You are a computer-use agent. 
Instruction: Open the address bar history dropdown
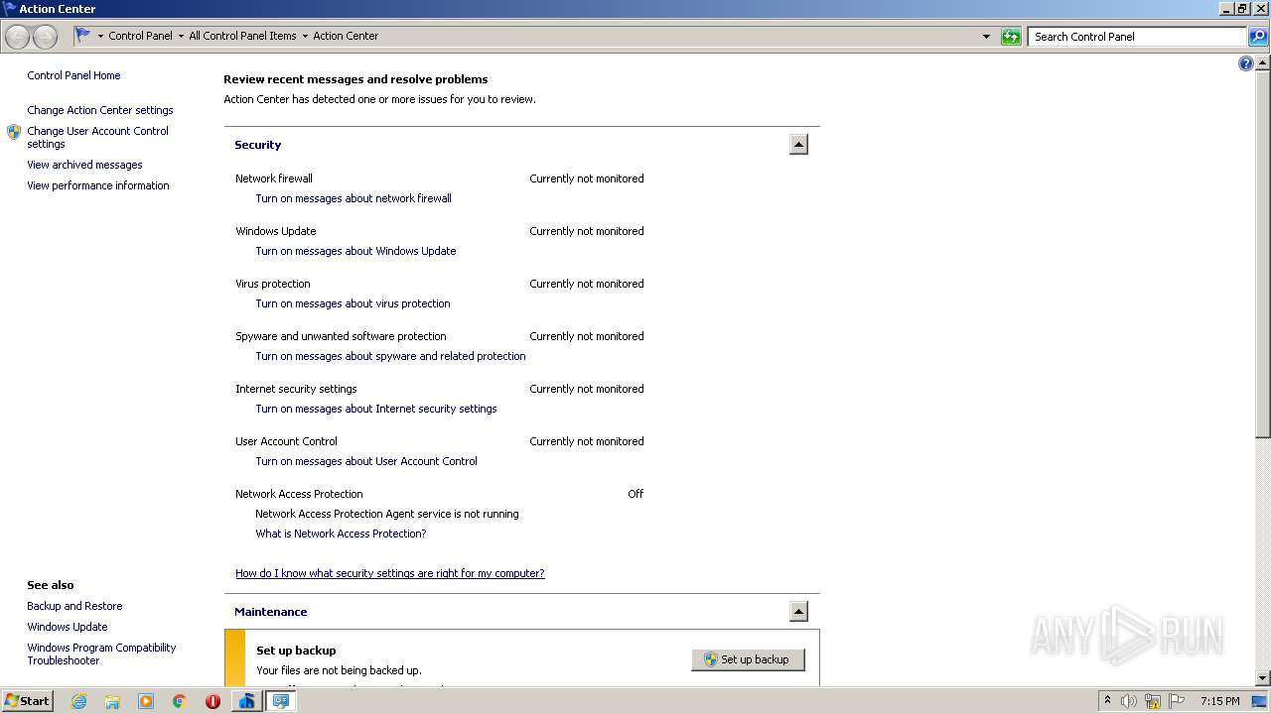pyautogui.click(x=986, y=37)
